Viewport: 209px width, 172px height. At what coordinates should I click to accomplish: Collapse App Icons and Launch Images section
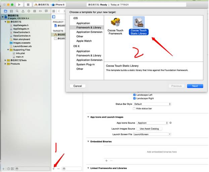tap(88, 117)
